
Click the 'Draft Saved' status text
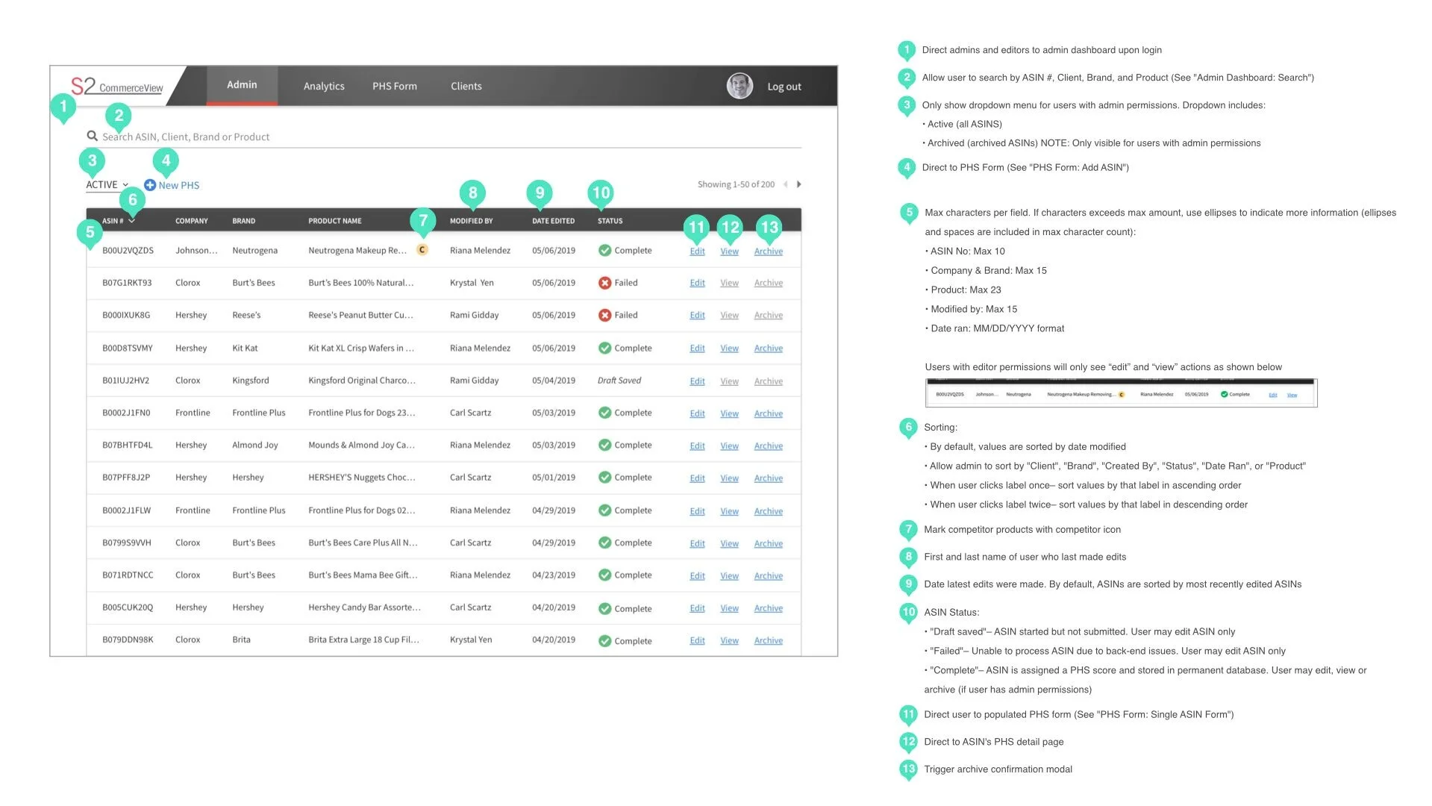point(619,381)
